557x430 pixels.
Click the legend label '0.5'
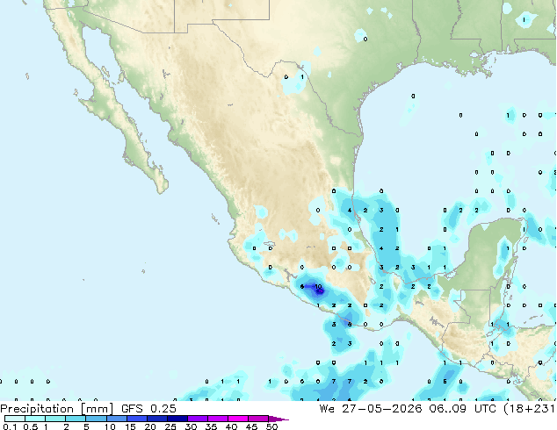(x=30, y=426)
